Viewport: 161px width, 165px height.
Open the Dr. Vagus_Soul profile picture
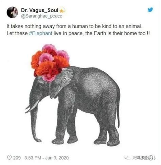(12, 12)
